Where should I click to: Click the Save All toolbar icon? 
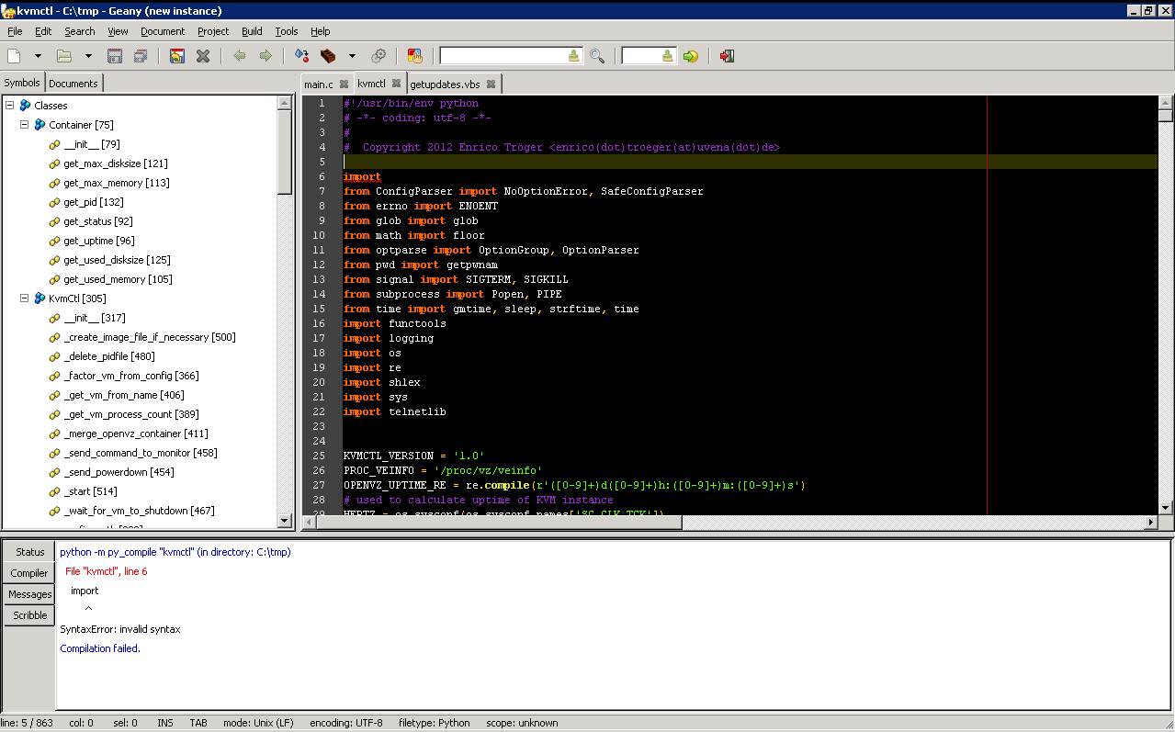pyautogui.click(x=141, y=56)
